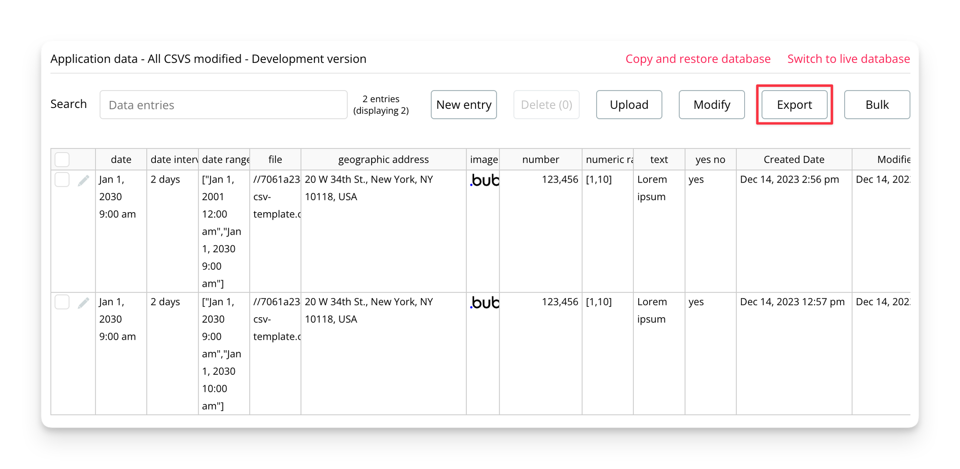
Task: Click the Upload button
Action: pos(629,105)
